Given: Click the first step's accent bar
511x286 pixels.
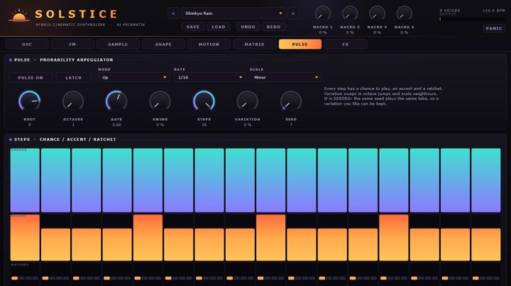Looking at the screenshot, I should pyautogui.click(x=25, y=238).
